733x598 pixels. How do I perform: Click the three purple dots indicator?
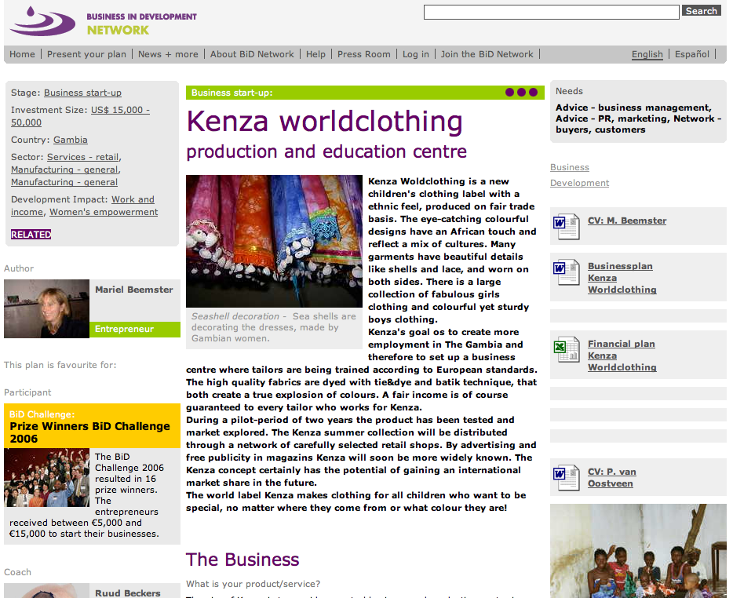click(x=521, y=93)
